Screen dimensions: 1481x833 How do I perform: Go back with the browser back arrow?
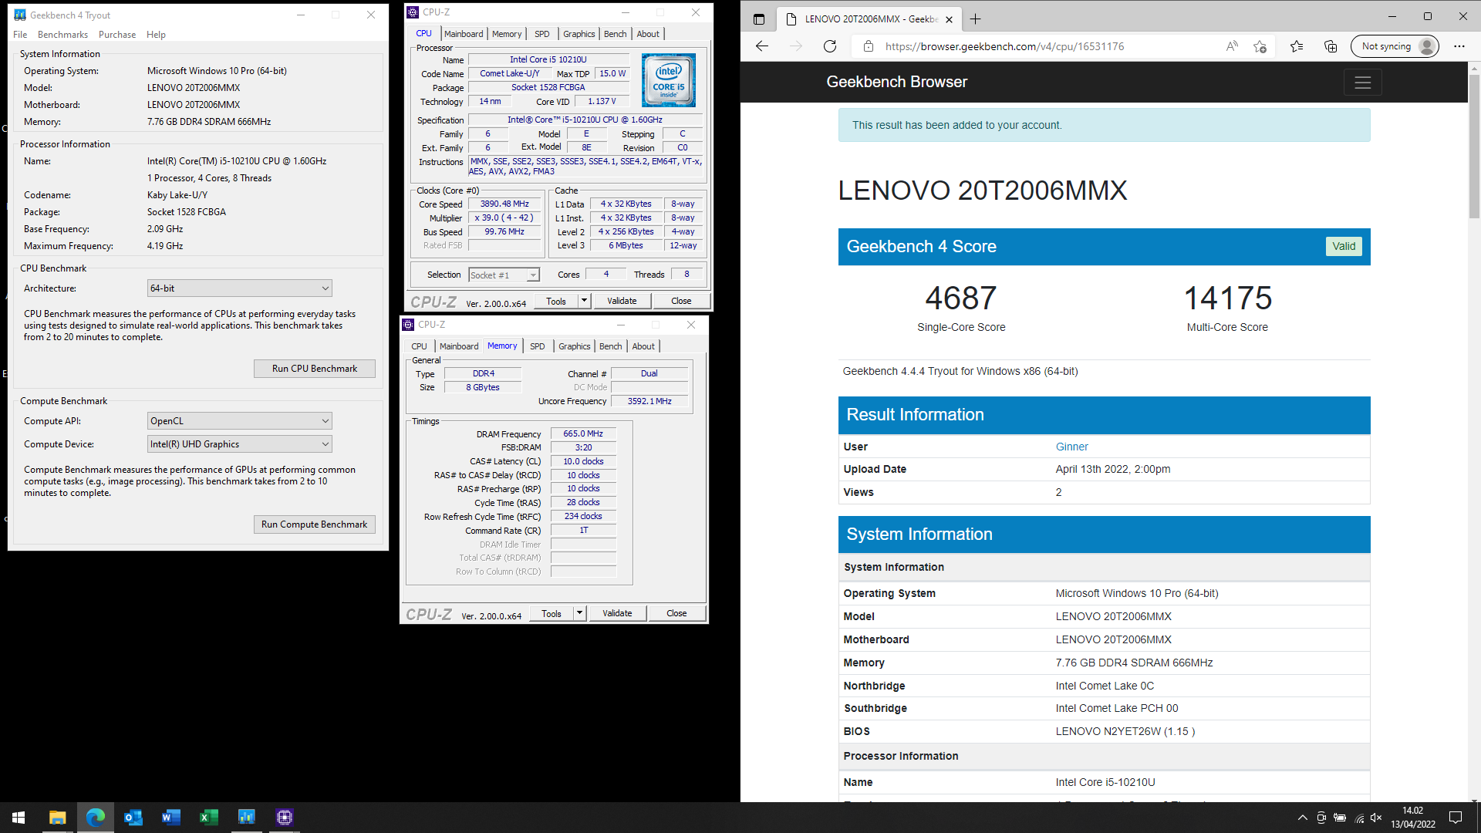coord(762,46)
